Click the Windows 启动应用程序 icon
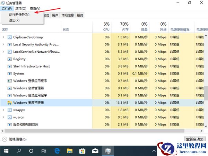Image resolution: width=208 pixels, height=156 pixels. tap(10, 95)
